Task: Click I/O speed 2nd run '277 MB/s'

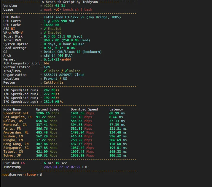Action: [x=52, y=94]
